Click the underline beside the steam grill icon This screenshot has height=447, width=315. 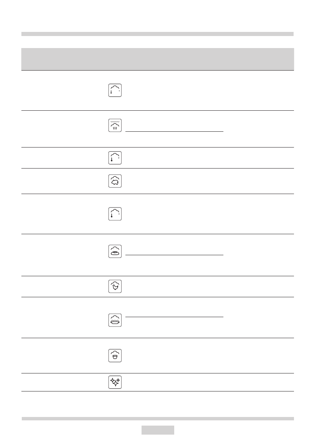click(174, 132)
